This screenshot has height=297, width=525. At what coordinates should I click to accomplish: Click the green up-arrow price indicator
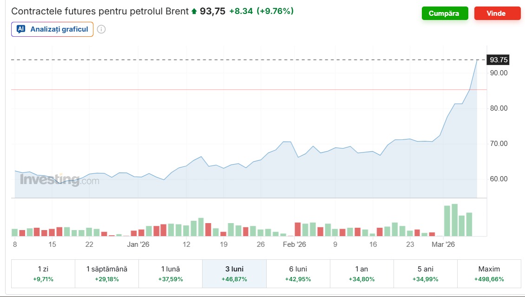[x=194, y=12]
